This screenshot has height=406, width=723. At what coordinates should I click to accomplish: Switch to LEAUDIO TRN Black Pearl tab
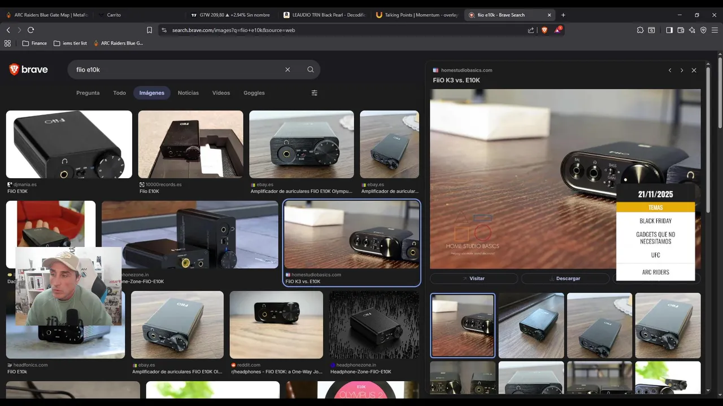[324, 15]
